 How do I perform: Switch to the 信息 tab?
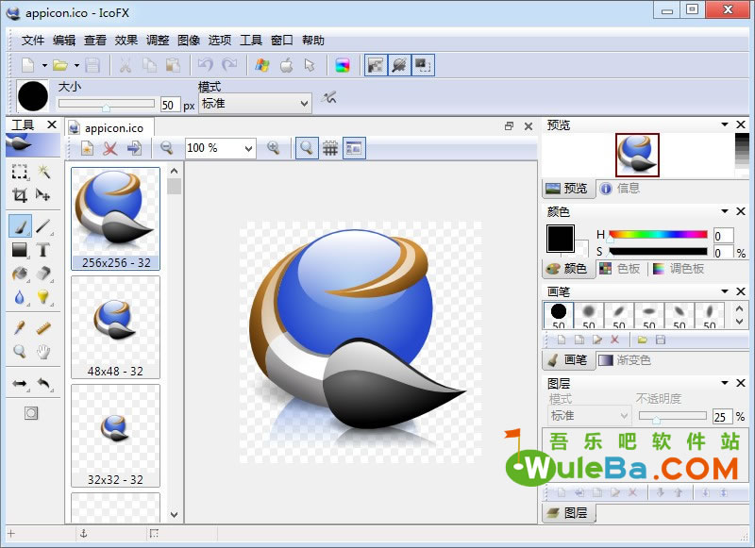point(620,188)
